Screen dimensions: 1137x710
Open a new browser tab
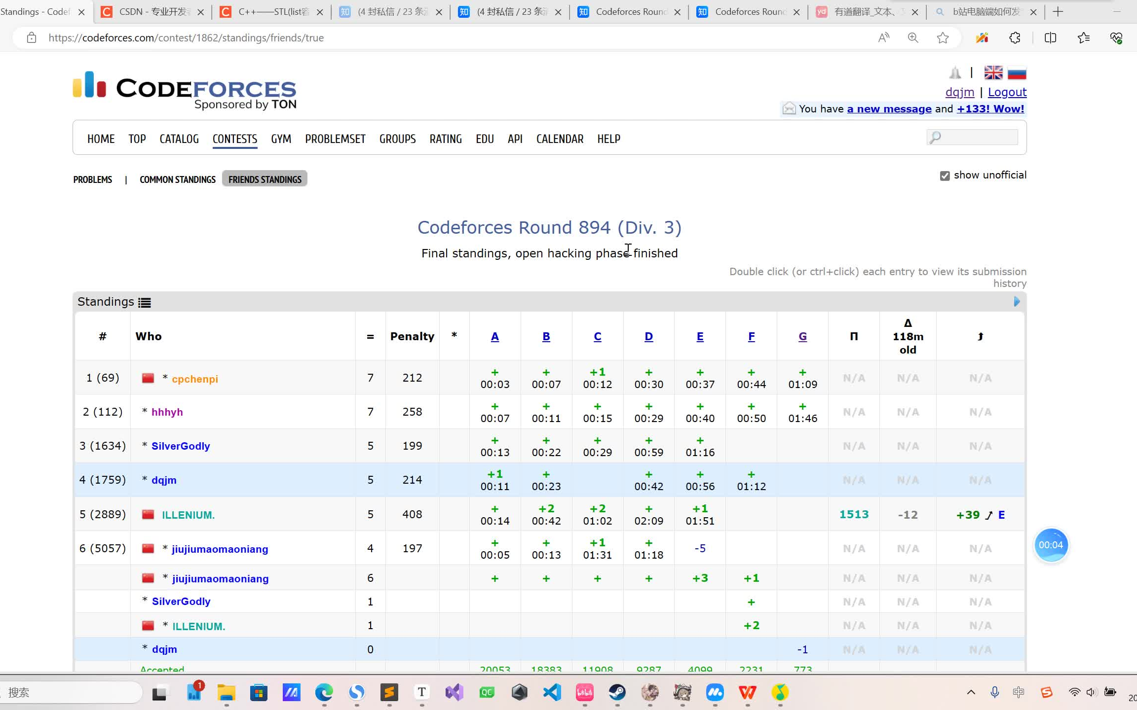coord(1058,12)
